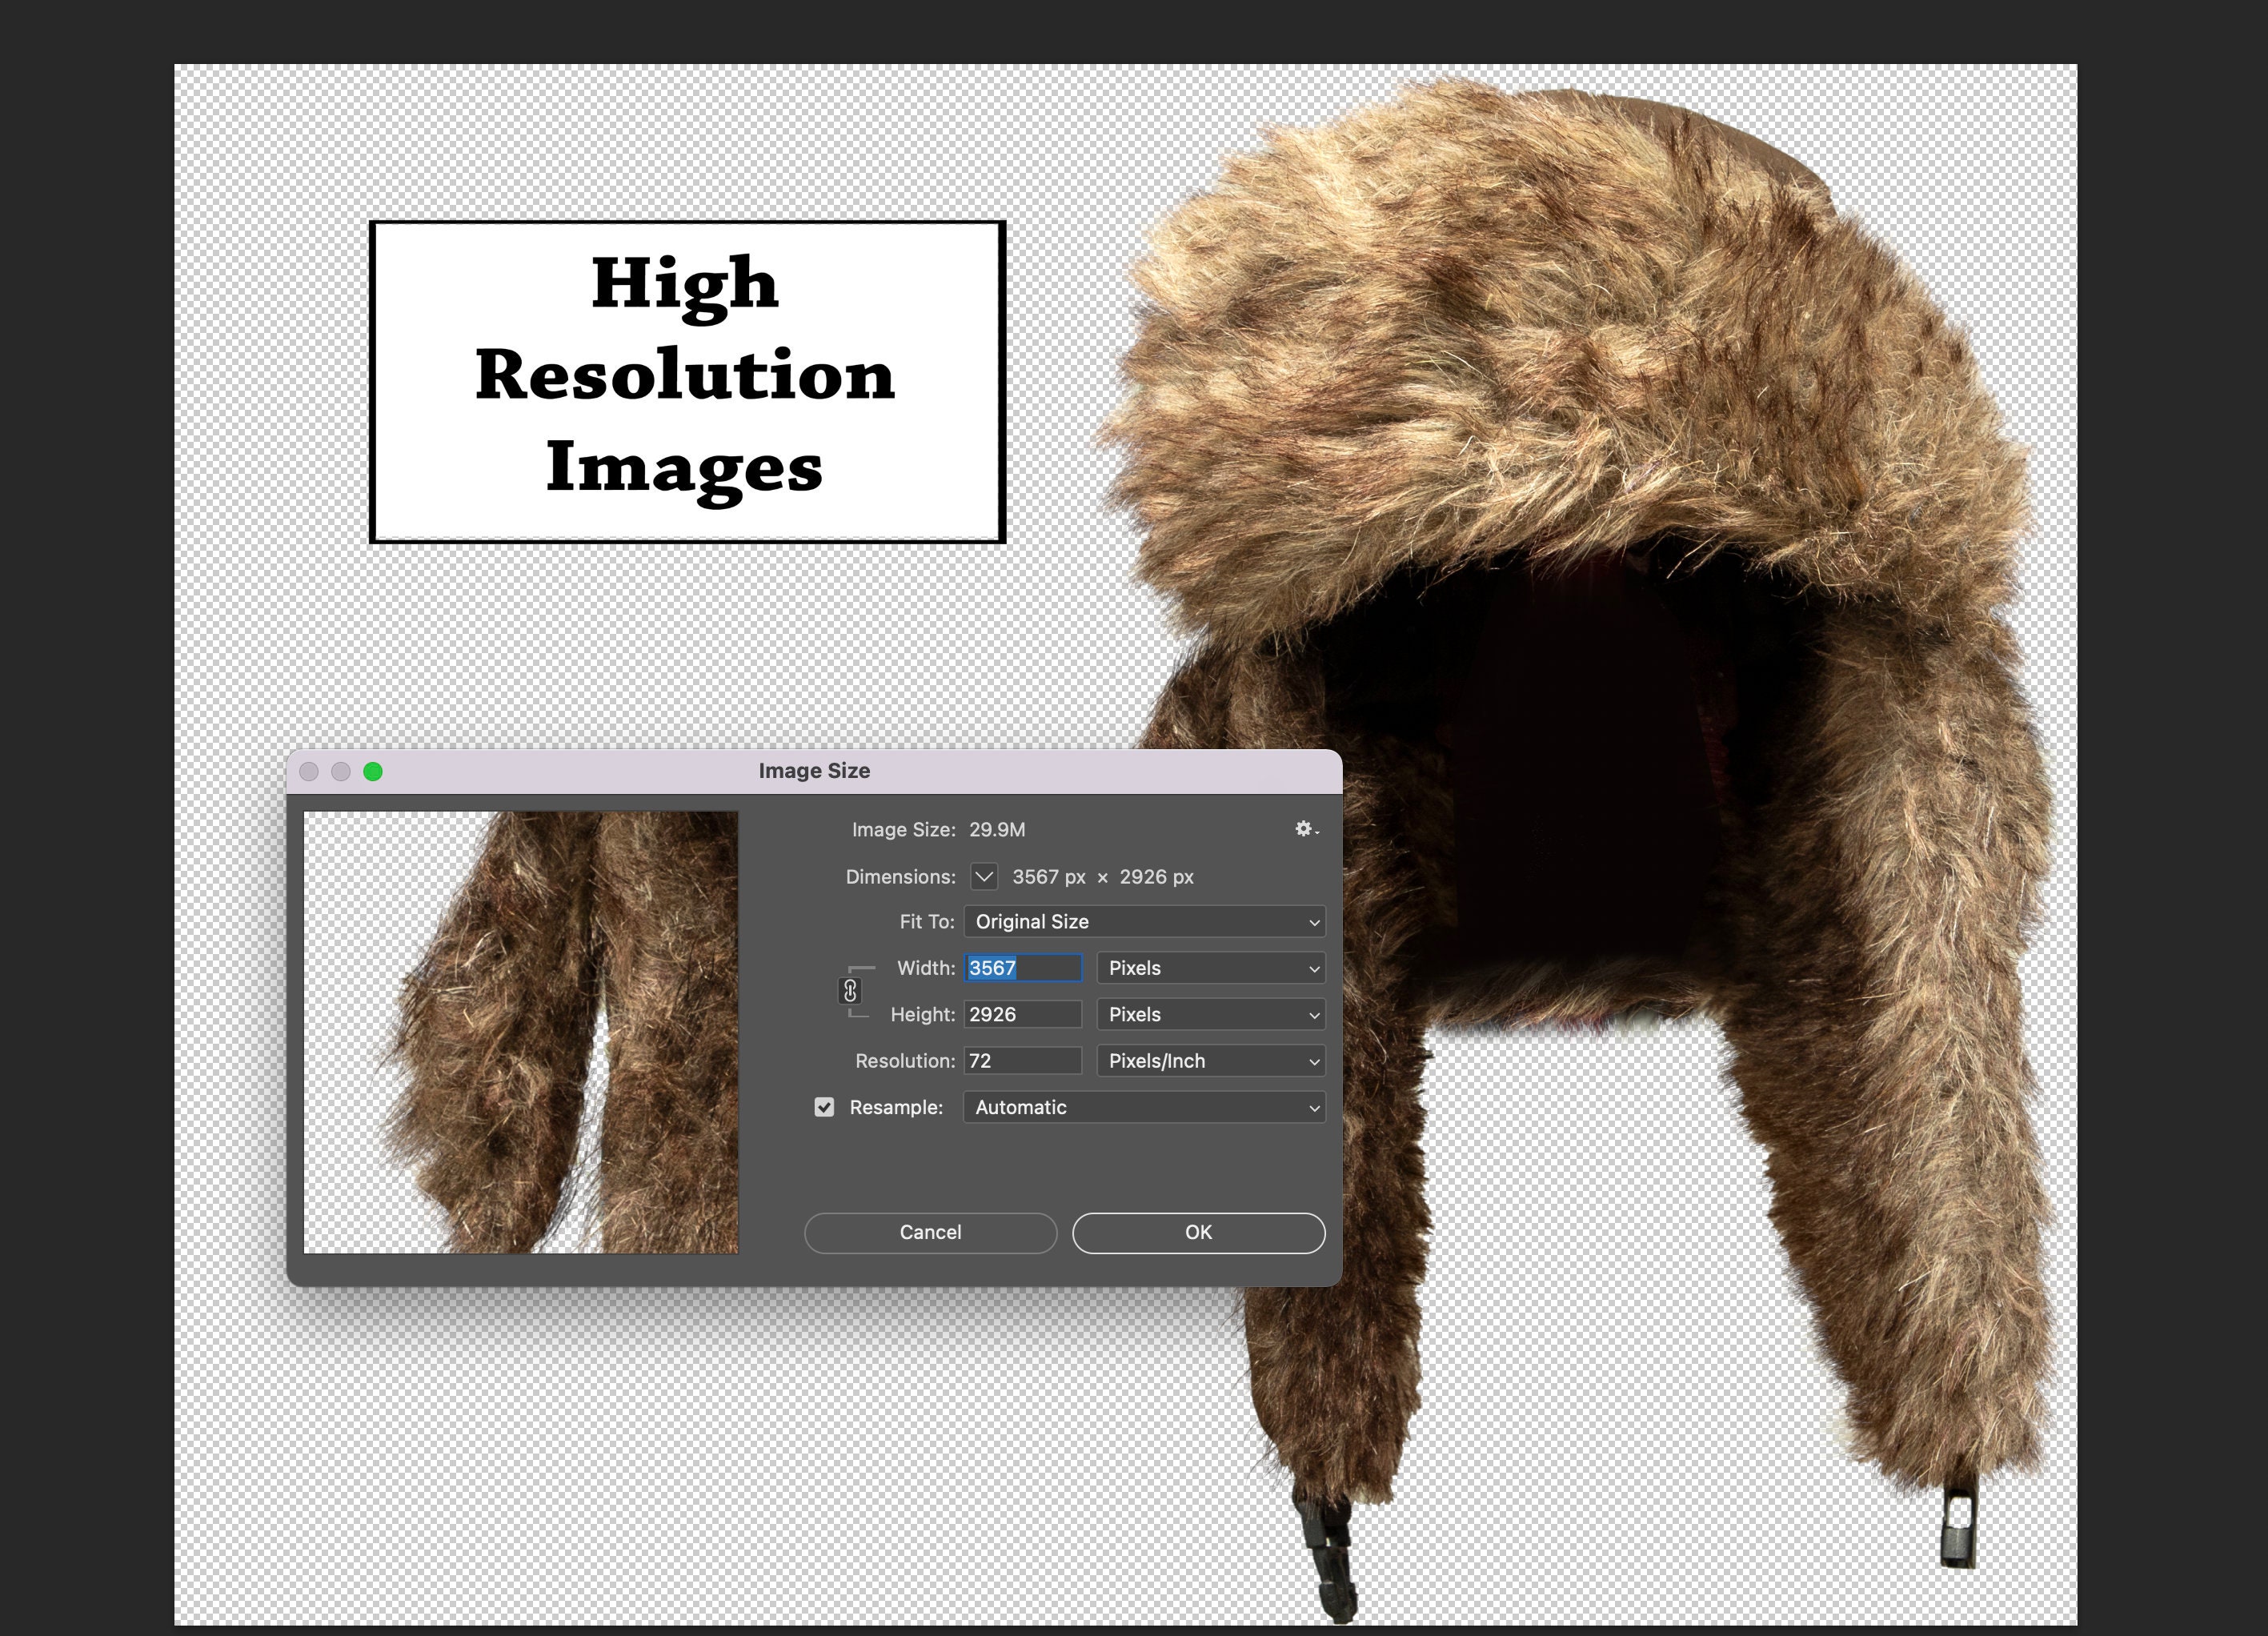Open the Resample method dropdown

[x=1144, y=1107]
